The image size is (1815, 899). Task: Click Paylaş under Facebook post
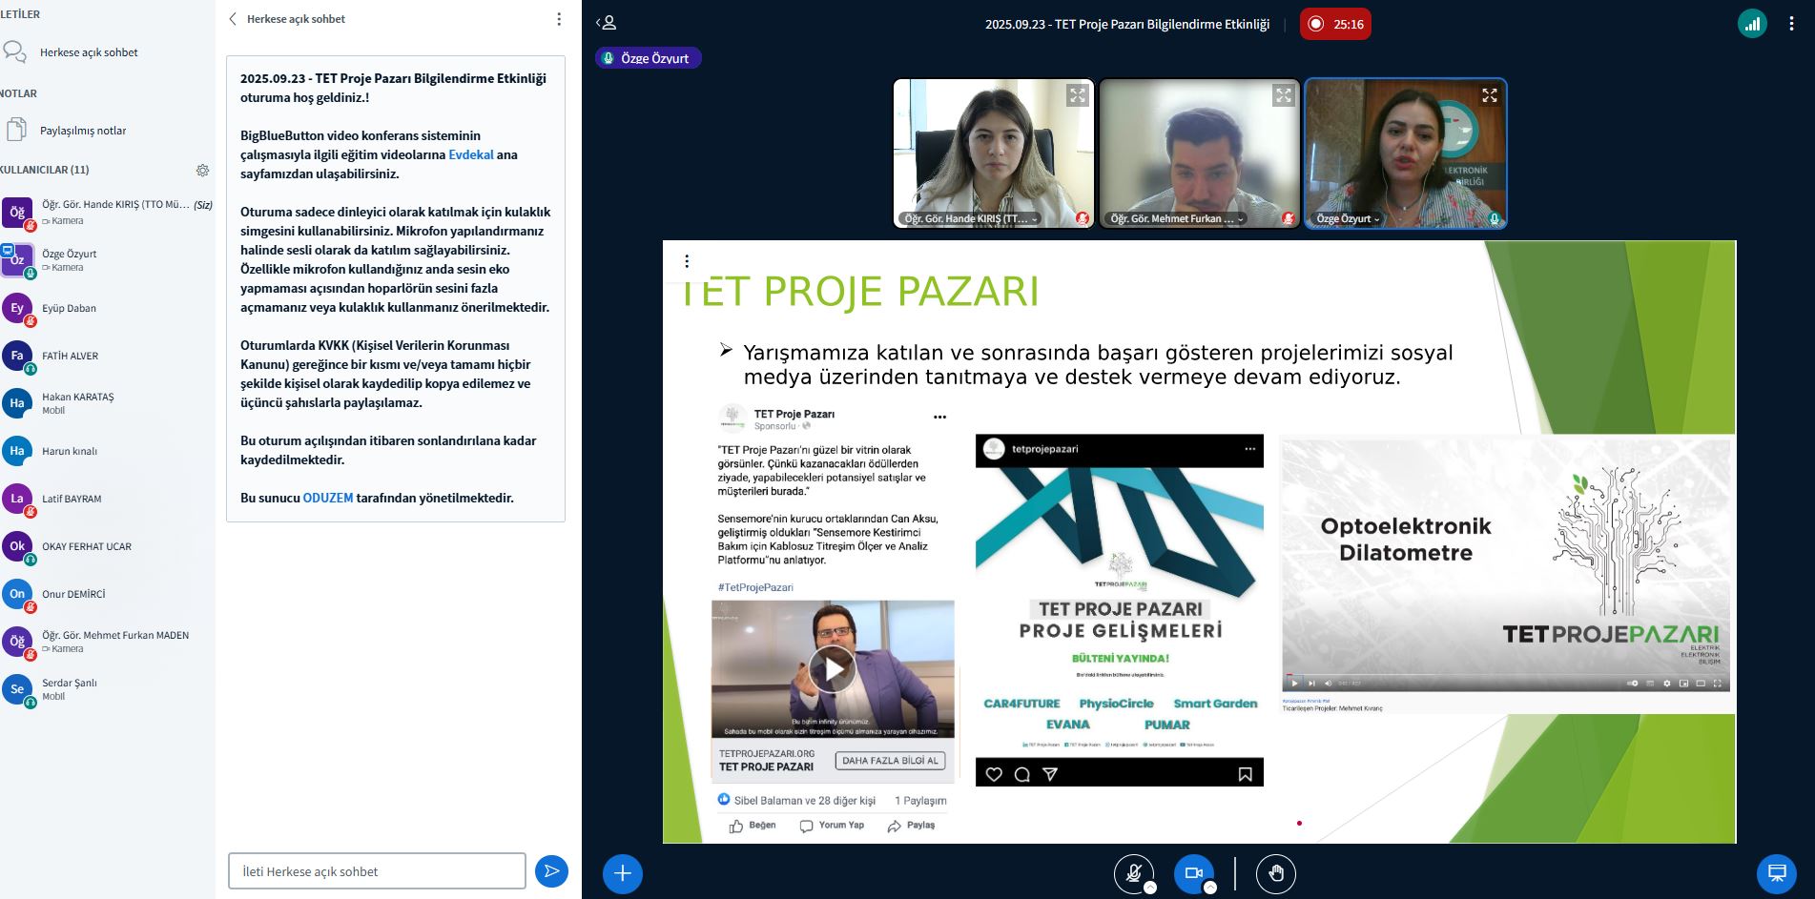pos(911,826)
